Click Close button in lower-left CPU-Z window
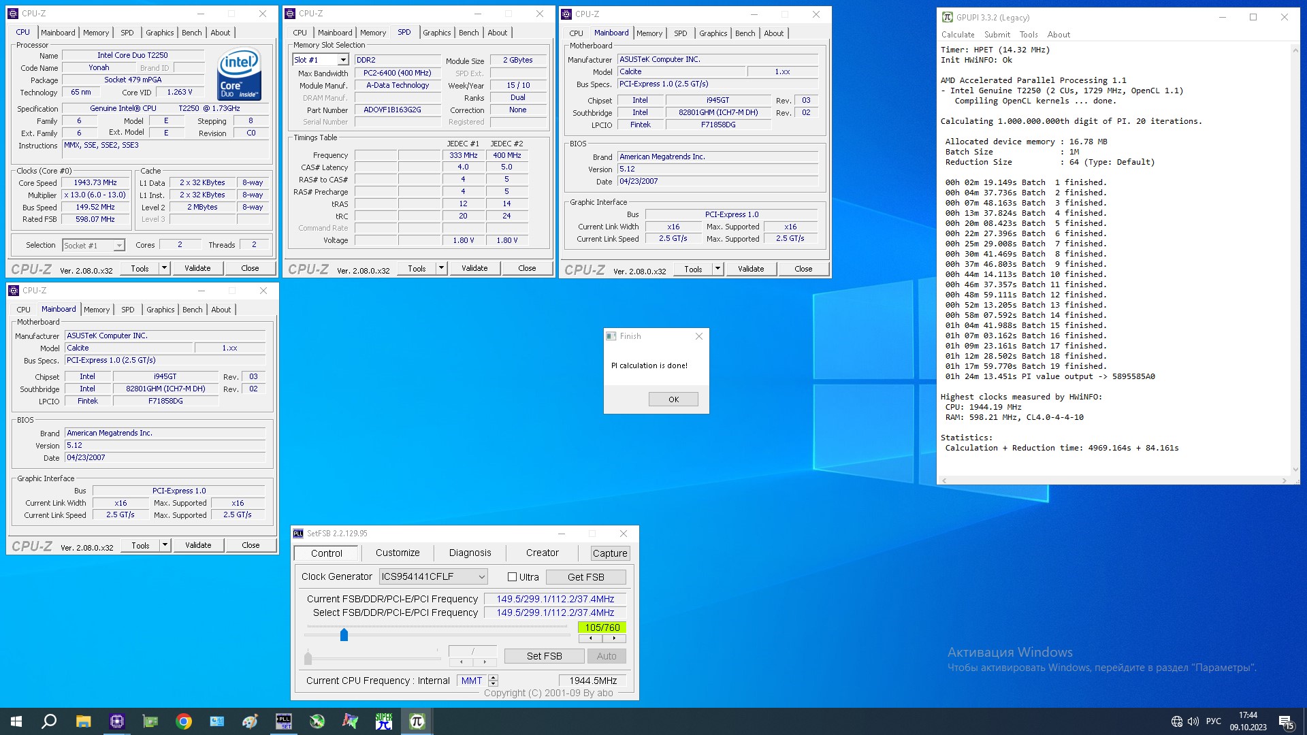The image size is (1307, 735). pos(251,545)
